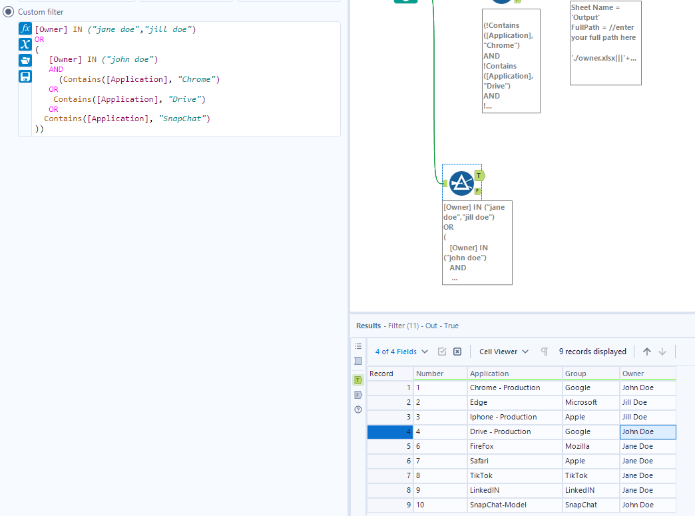The width and height of the screenshot is (695, 516).
Task: Click the data profile icon in the Results sidebar
Action: click(x=358, y=360)
